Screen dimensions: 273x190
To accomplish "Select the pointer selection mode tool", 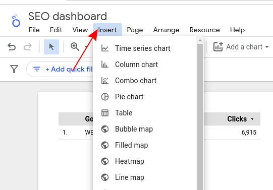I will point(51,47).
